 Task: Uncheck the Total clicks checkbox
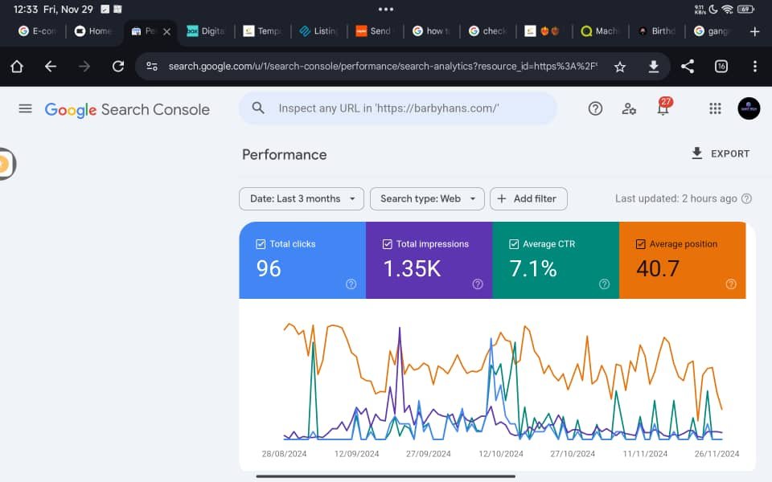[261, 244]
